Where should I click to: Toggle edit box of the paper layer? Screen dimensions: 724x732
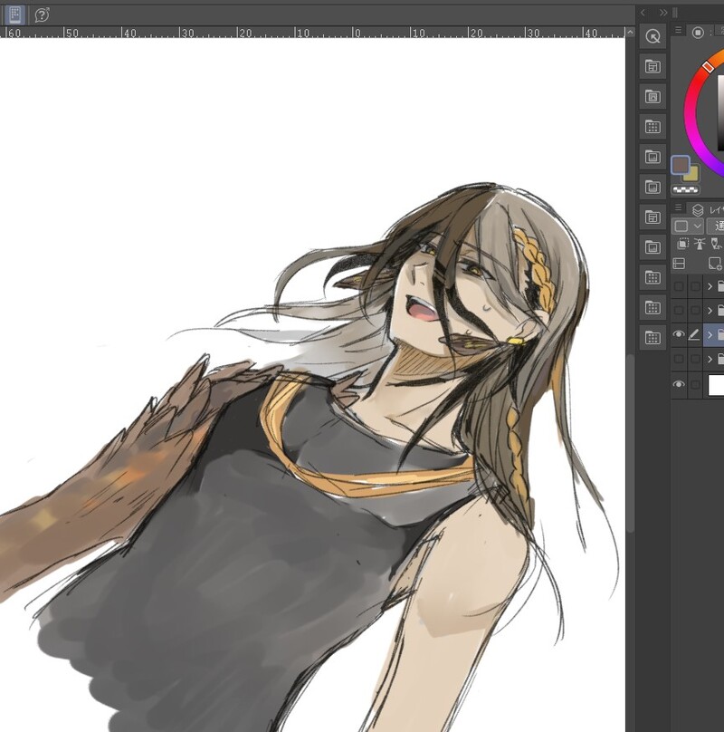tap(695, 385)
